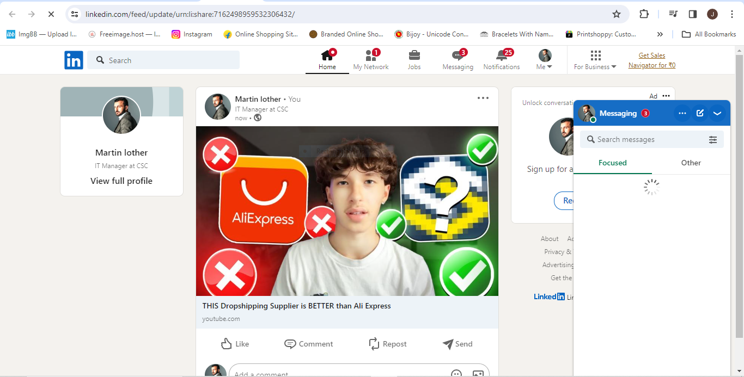Compose a new message icon
Screen dimensions: 744x377
click(700, 113)
